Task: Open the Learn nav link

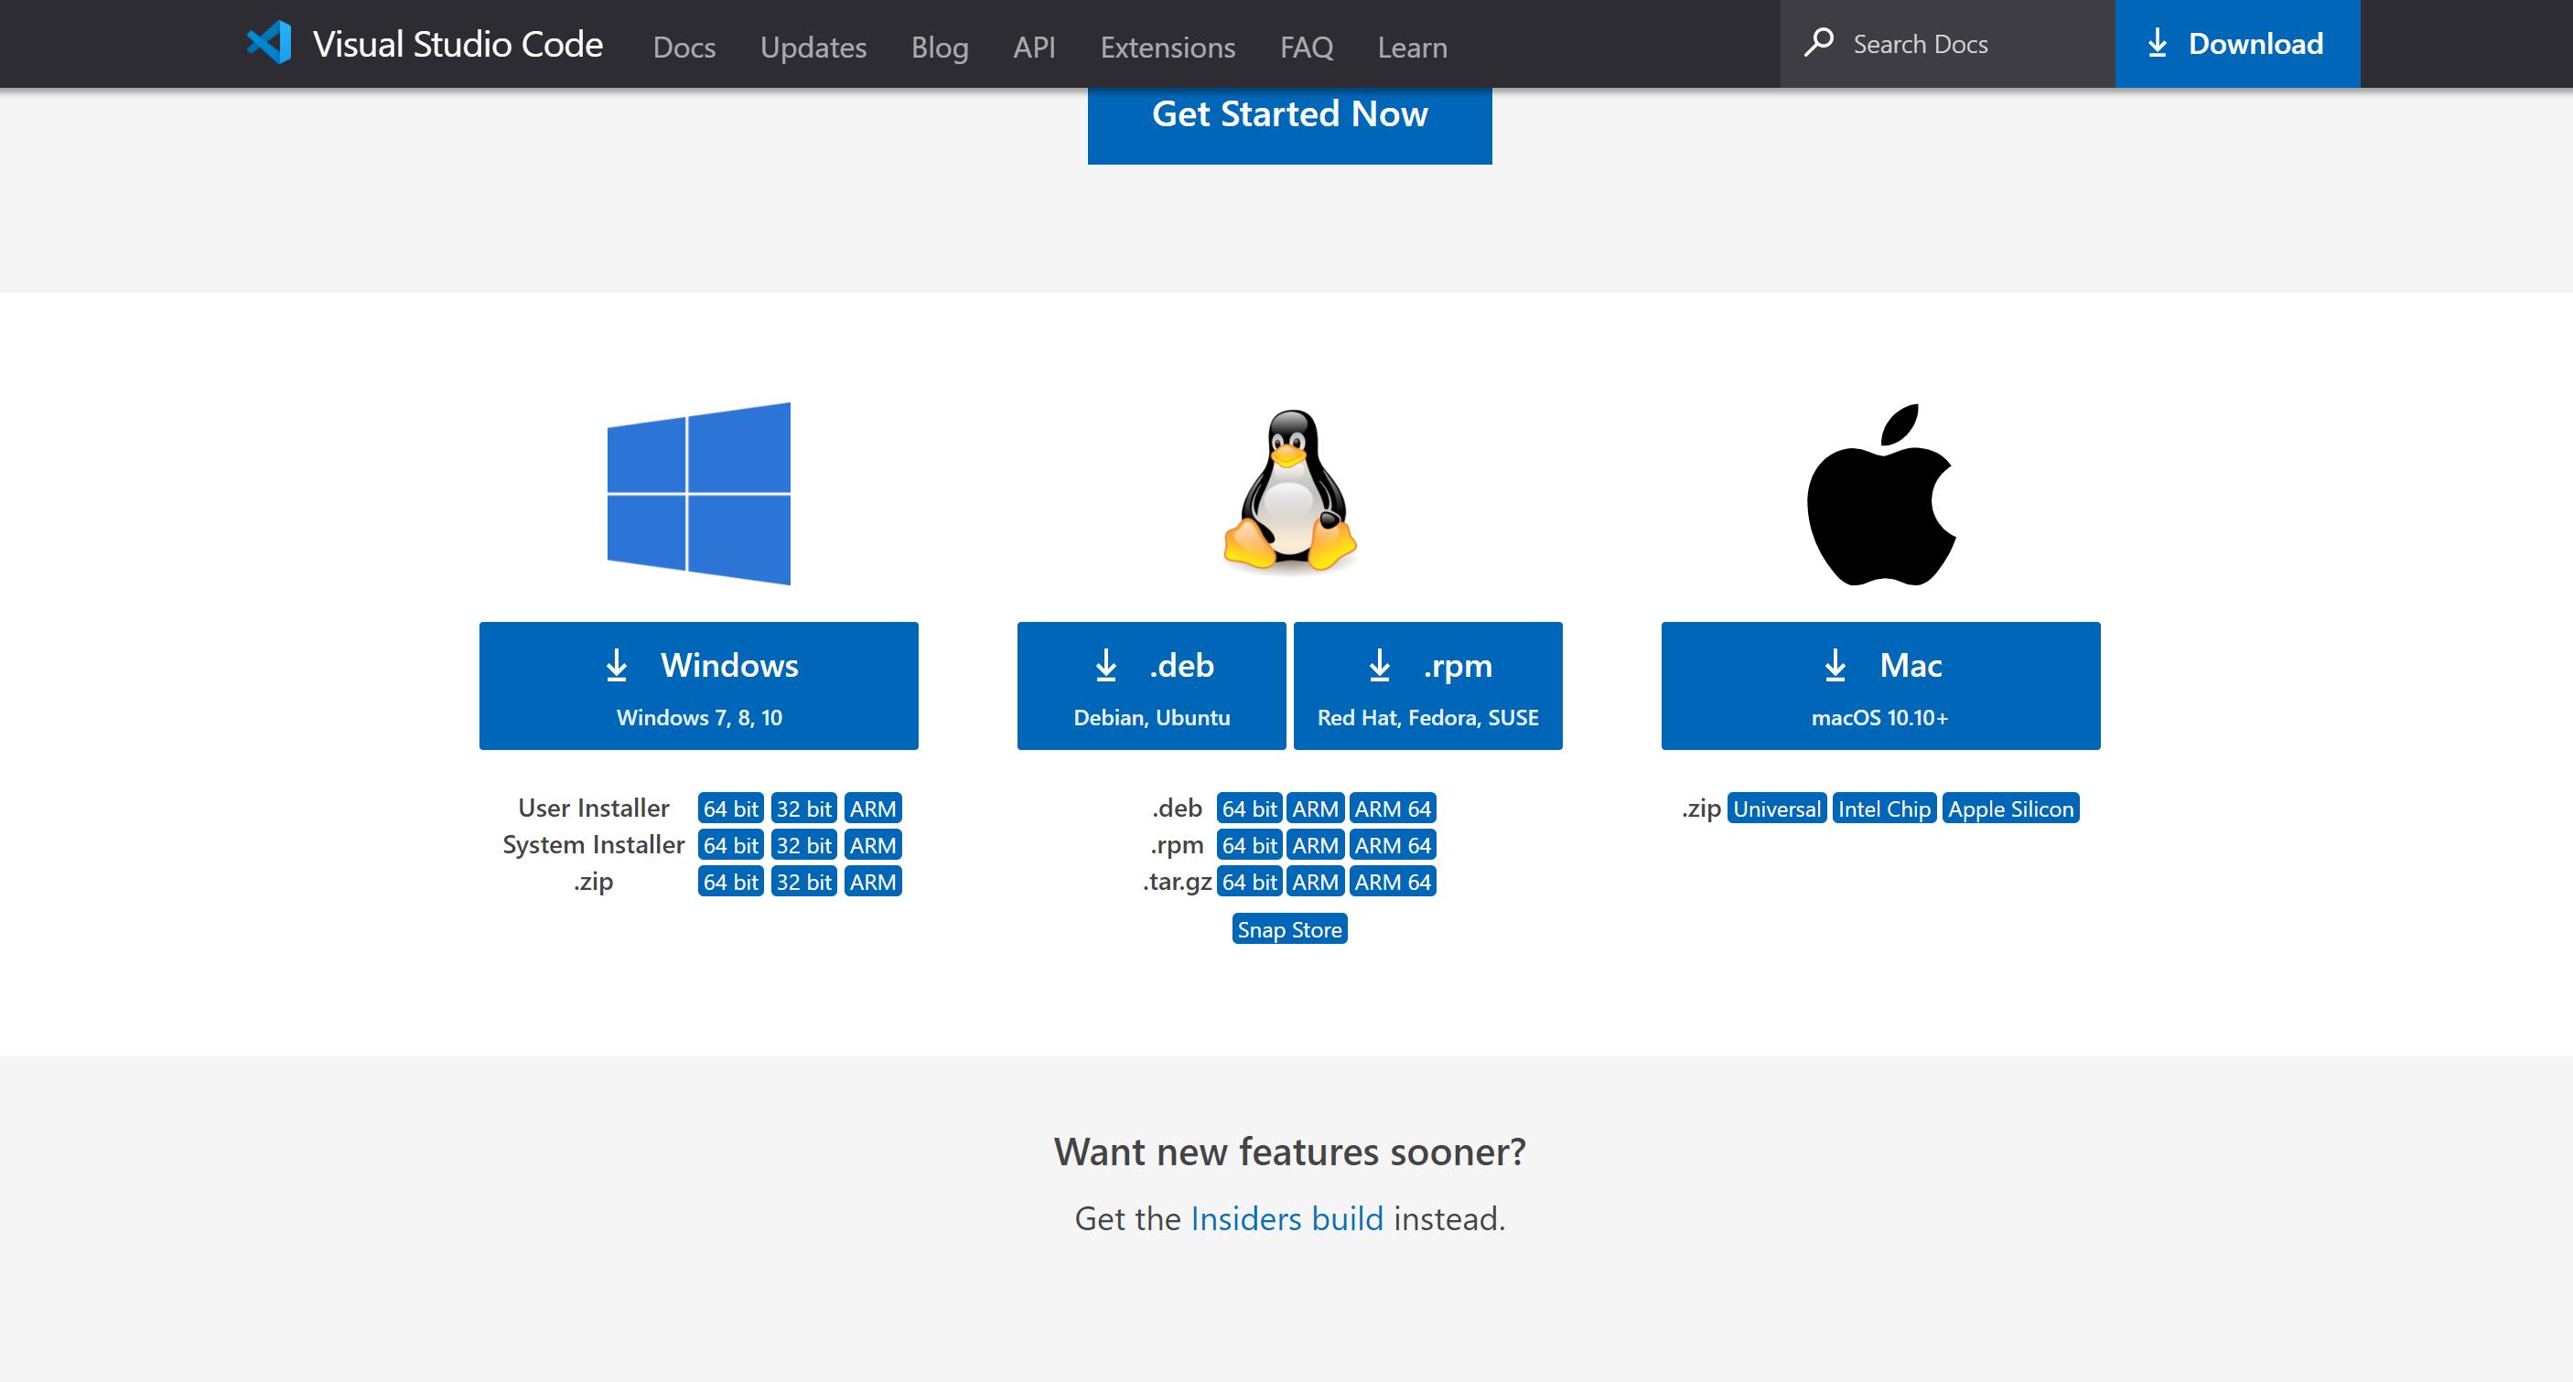Action: tap(1413, 47)
